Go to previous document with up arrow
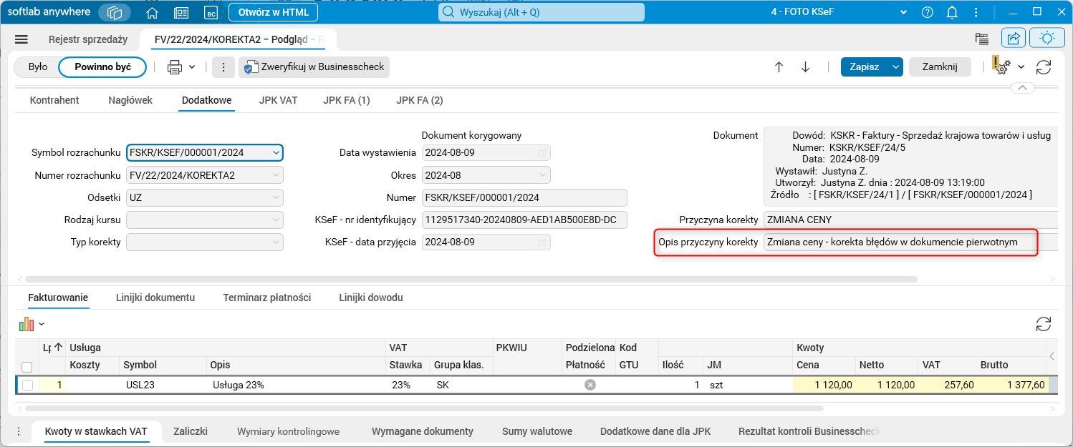The width and height of the screenshot is (1073, 447). click(x=779, y=67)
